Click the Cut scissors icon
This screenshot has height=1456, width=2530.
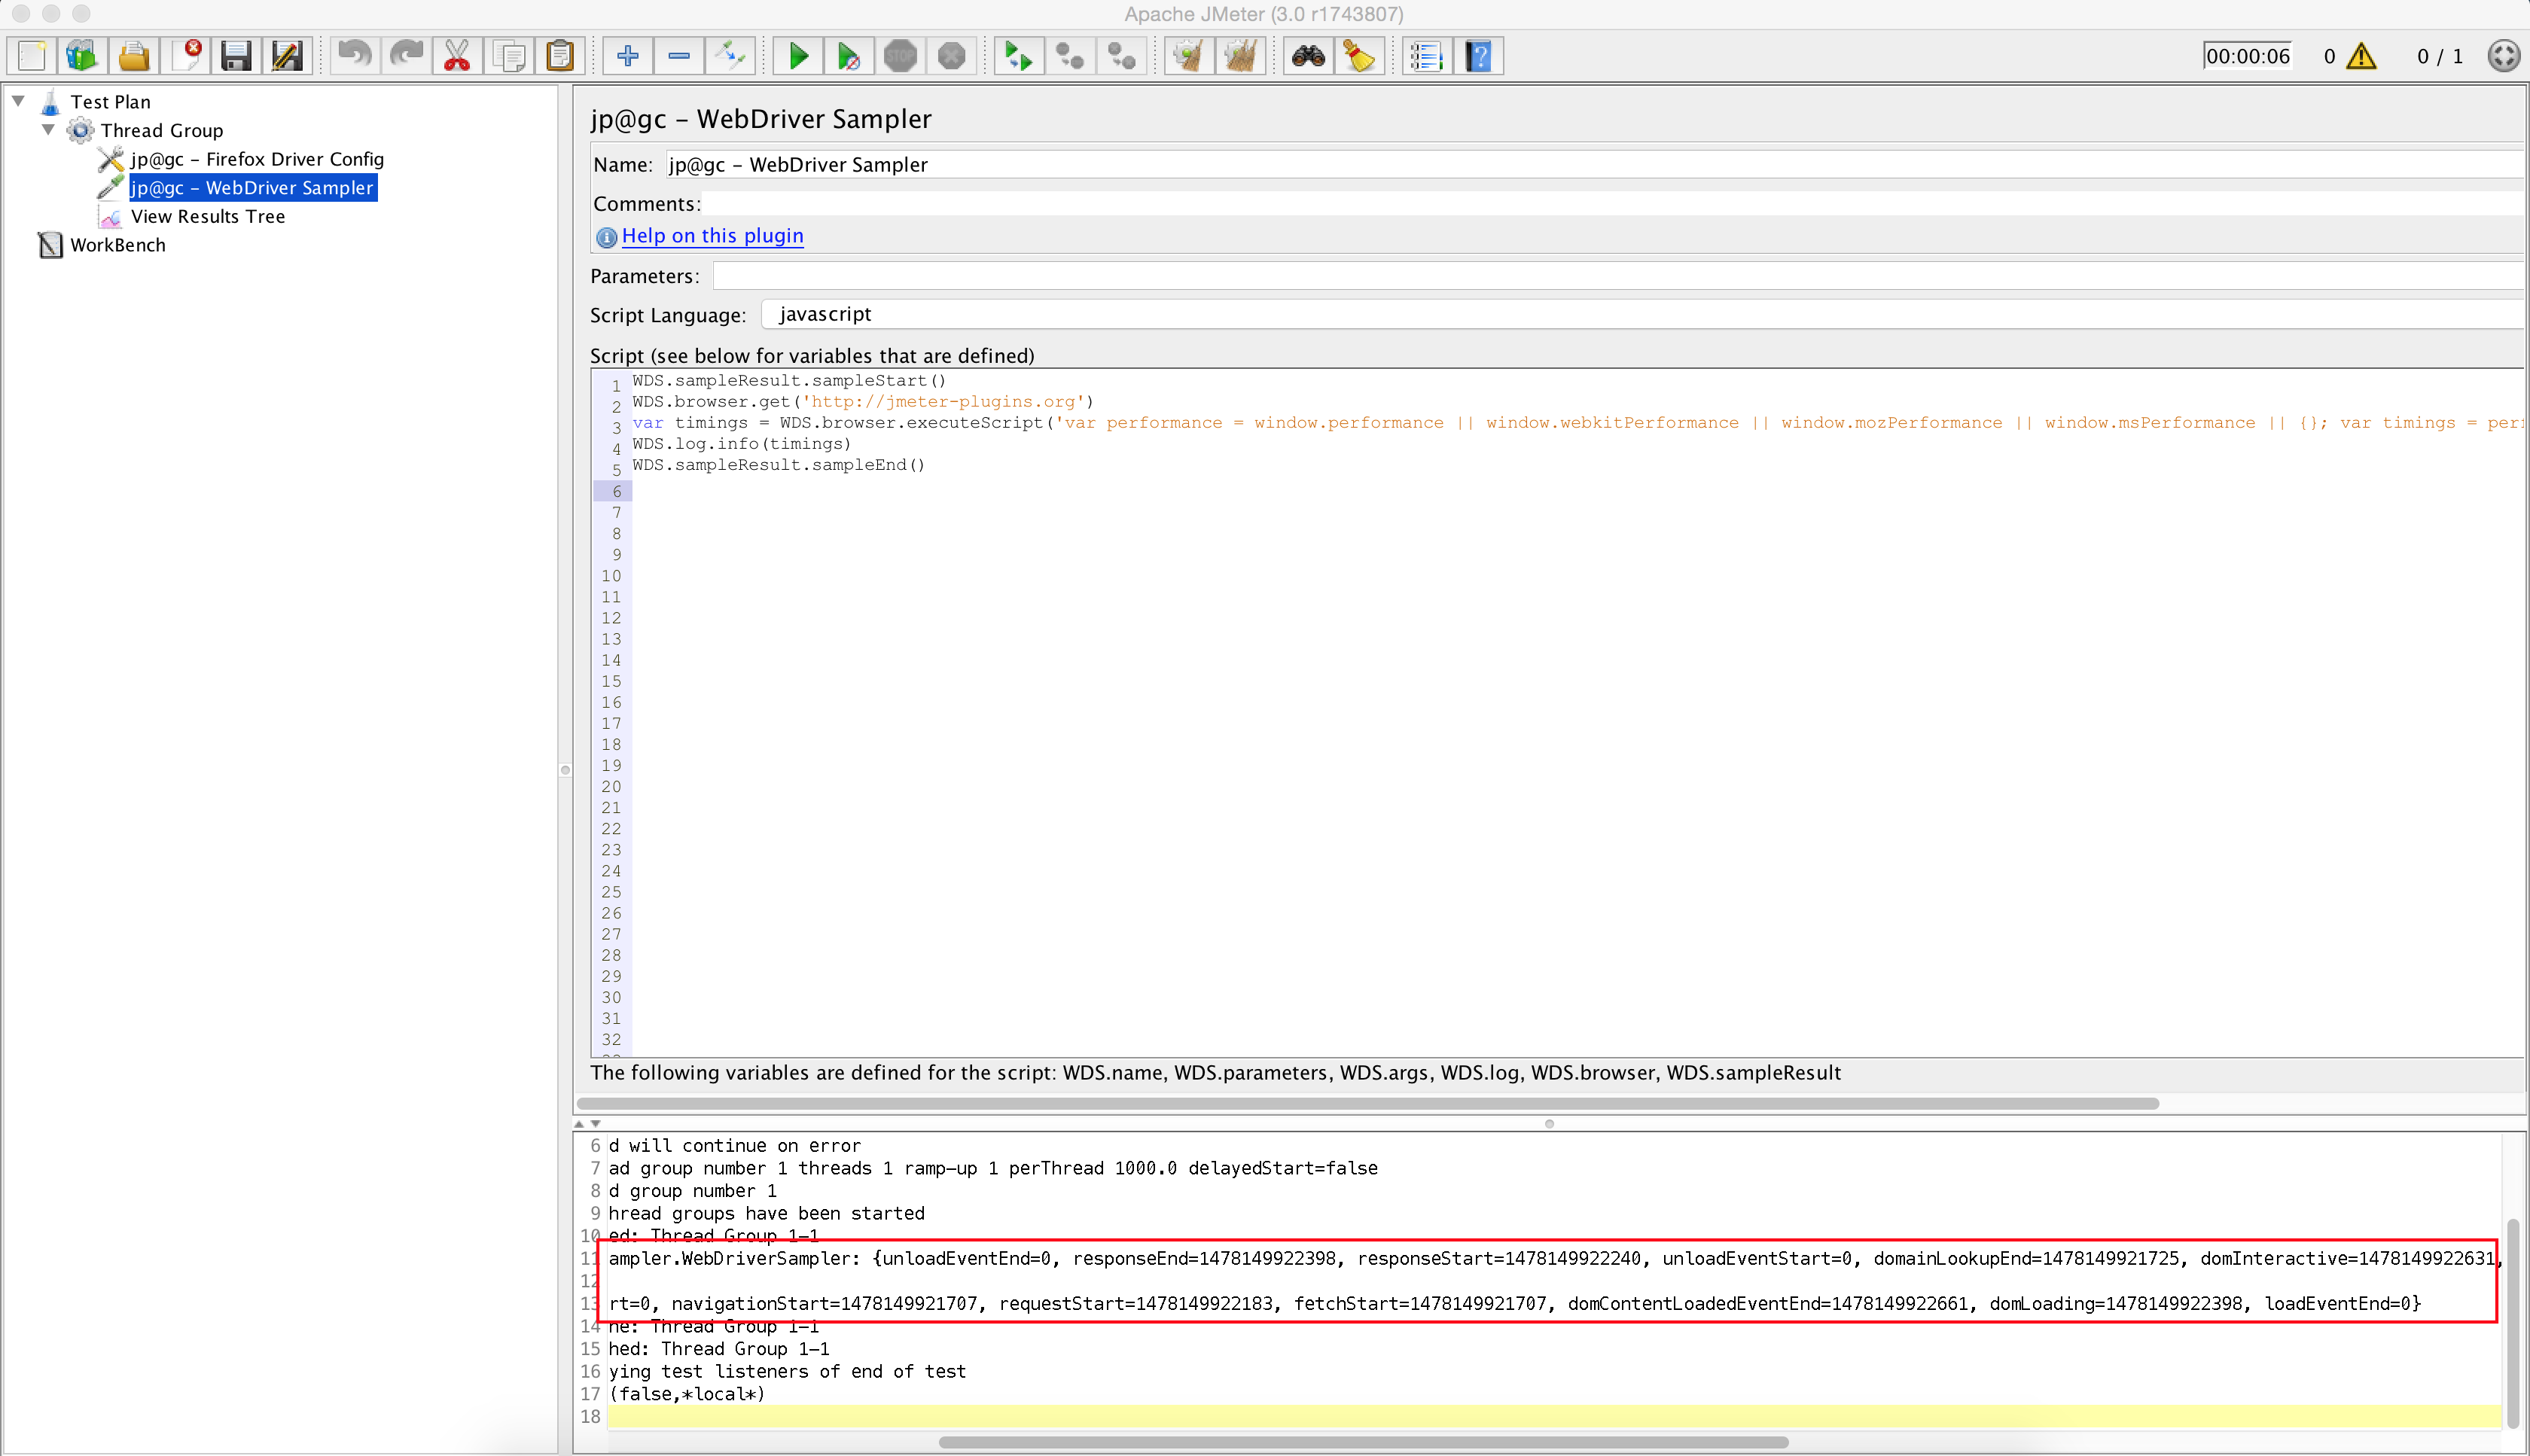pos(457,56)
